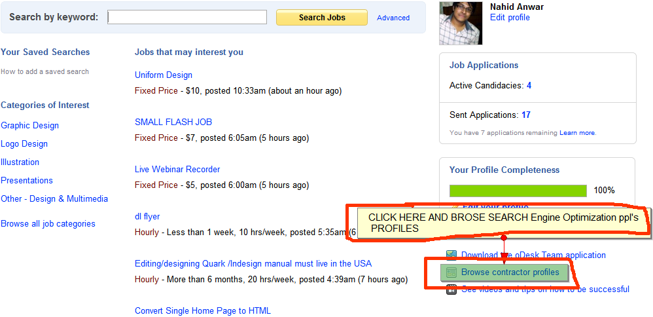Open Convert Single Home Page to HTML job
Viewport: 653px width, 317px height.
pos(203,310)
